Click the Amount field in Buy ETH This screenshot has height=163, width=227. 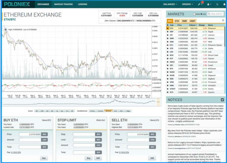click(30, 140)
